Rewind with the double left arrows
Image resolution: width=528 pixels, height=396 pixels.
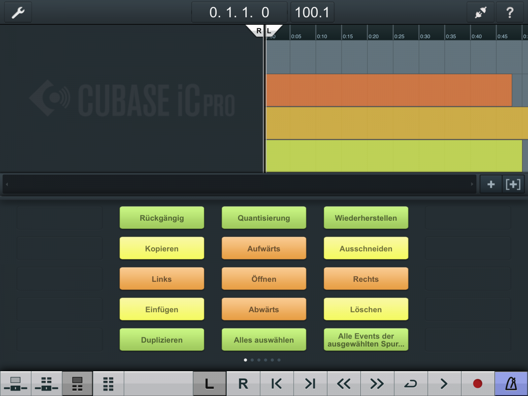(344, 384)
